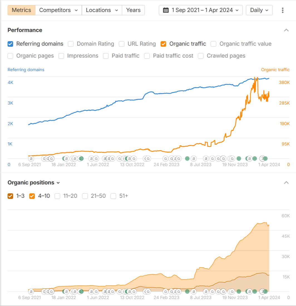
Task: Switch to the Years tab
Action: pyautogui.click(x=133, y=10)
